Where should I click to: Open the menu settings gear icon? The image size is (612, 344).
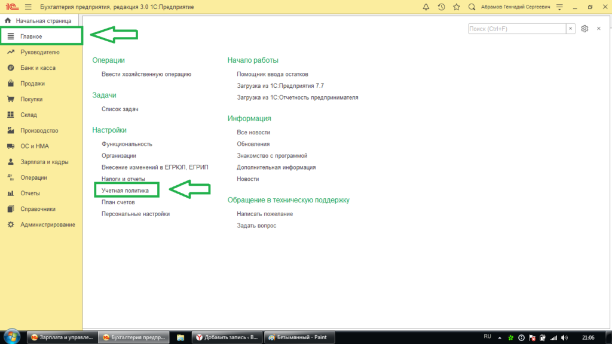[585, 29]
